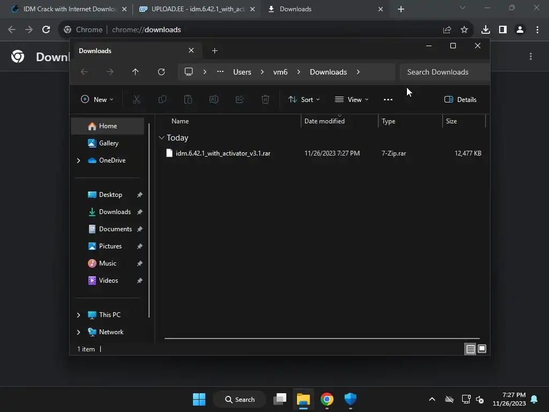The image size is (549, 412).
Task: Close the Explorer Downloads tab
Action: click(191, 50)
